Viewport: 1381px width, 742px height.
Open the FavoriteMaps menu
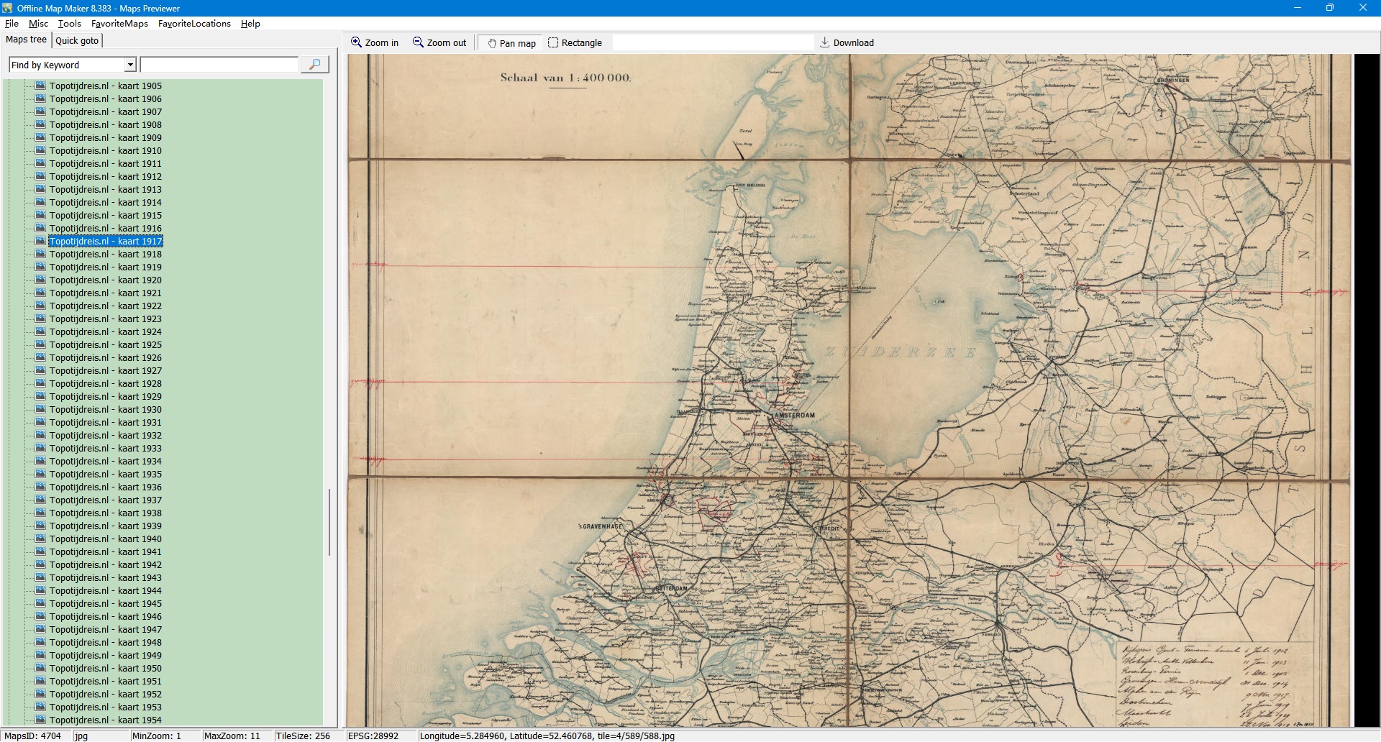click(119, 24)
